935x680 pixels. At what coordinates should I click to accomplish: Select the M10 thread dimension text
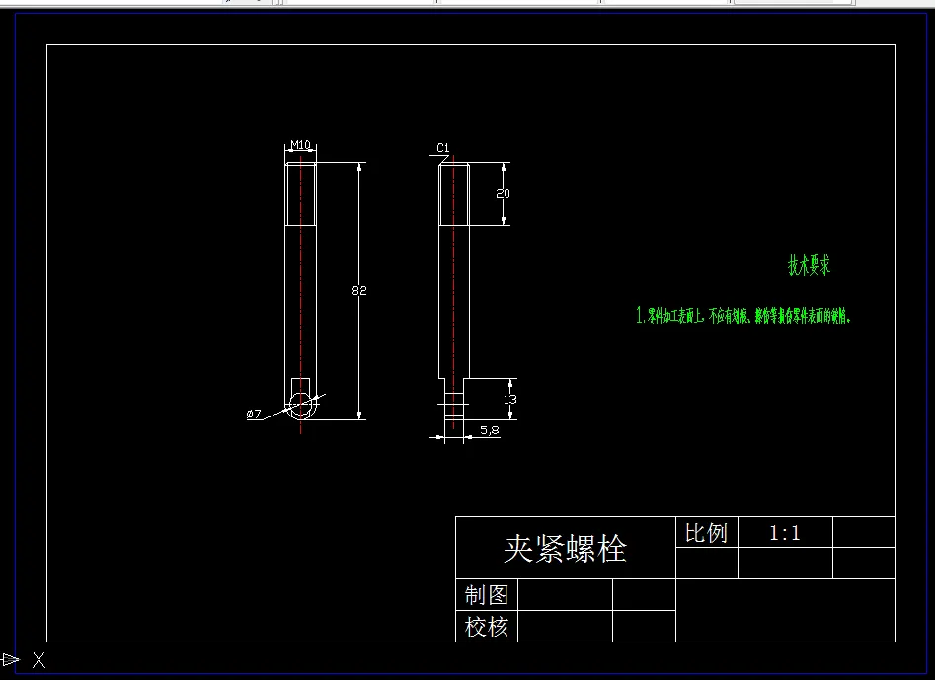tap(300, 145)
